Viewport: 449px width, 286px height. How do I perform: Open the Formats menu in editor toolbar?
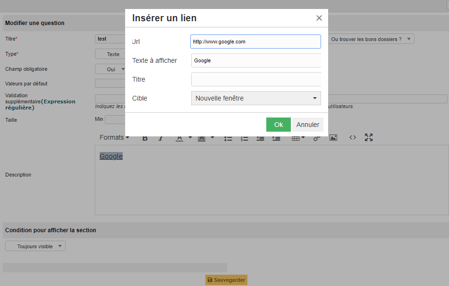click(114, 138)
